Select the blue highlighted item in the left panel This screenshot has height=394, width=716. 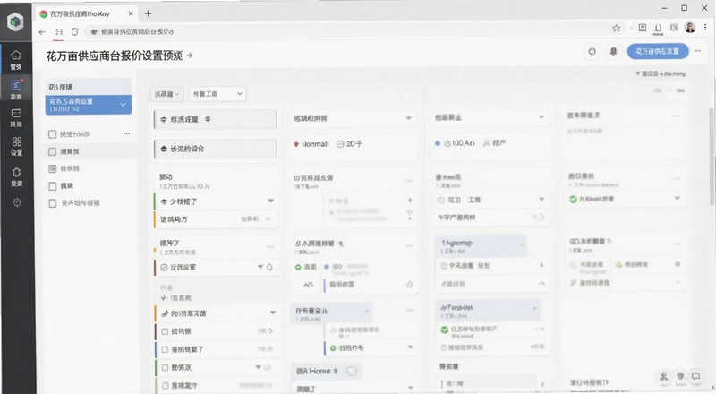[x=88, y=105]
